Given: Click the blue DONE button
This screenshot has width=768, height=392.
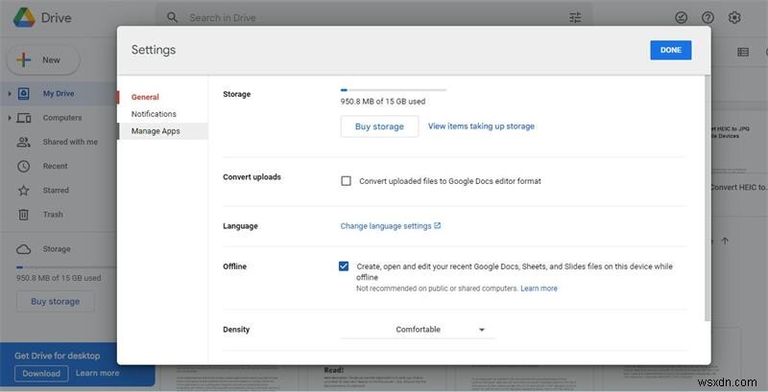Looking at the screenshot, I should click(670, 50).
